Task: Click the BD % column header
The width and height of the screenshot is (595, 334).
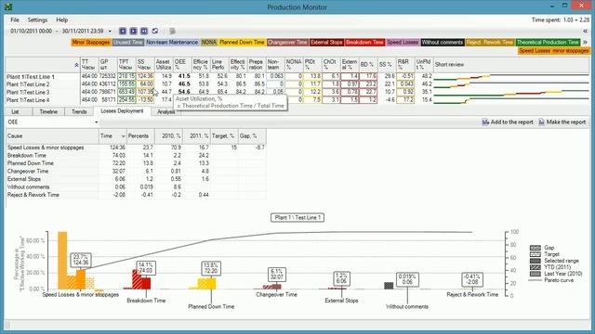Action: coord(368,64)
